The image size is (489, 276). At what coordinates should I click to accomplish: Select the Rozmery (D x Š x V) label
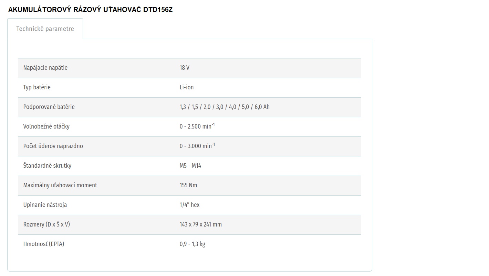[x=47, y=224]
